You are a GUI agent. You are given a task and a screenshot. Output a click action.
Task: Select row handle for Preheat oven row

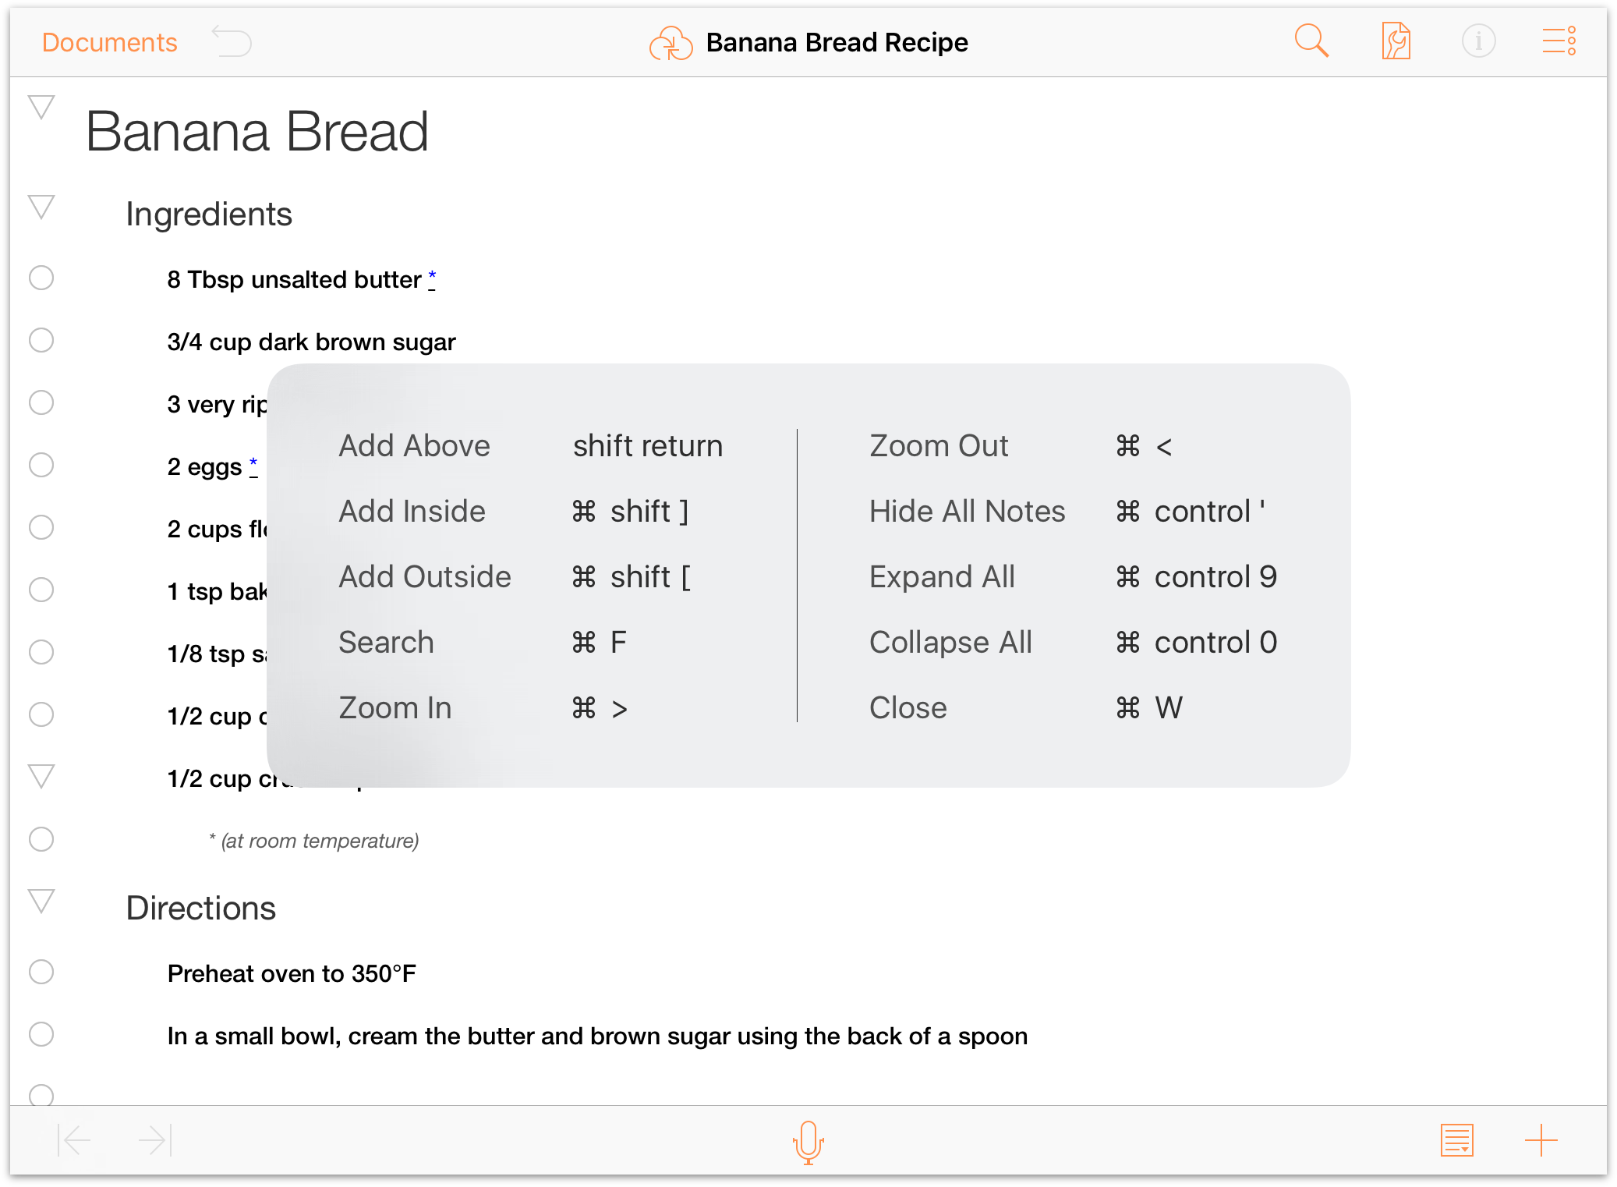pos(41,972)
